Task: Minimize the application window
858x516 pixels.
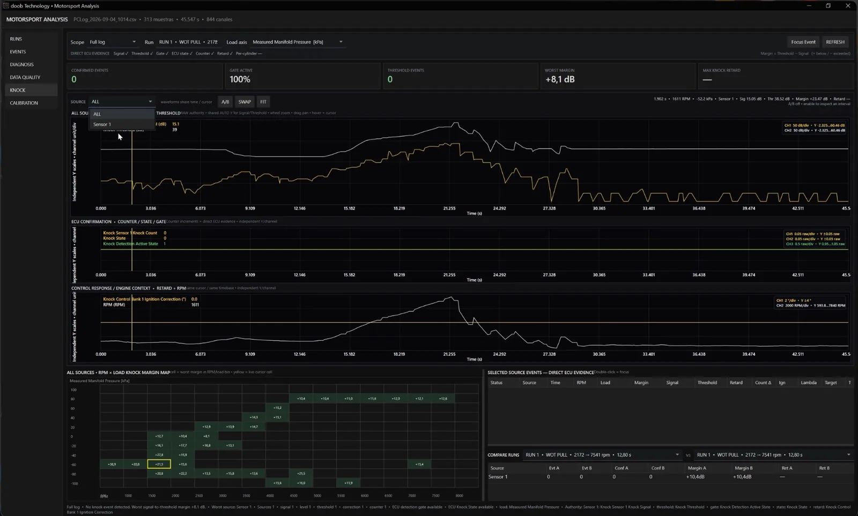Action: click(809, 6)
